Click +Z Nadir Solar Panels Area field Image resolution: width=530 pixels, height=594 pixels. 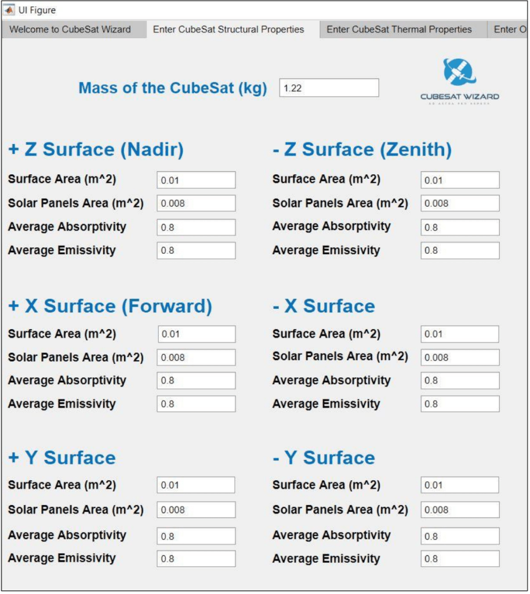pos(196,204)
